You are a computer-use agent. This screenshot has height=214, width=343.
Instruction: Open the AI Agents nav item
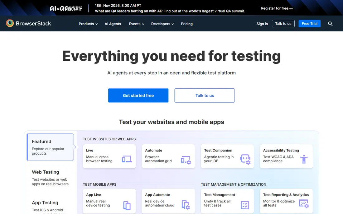click(113, 24)
